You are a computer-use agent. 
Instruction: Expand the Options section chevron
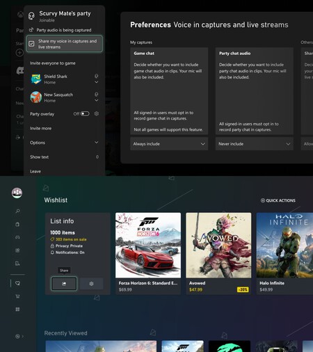tap(97, 143)
